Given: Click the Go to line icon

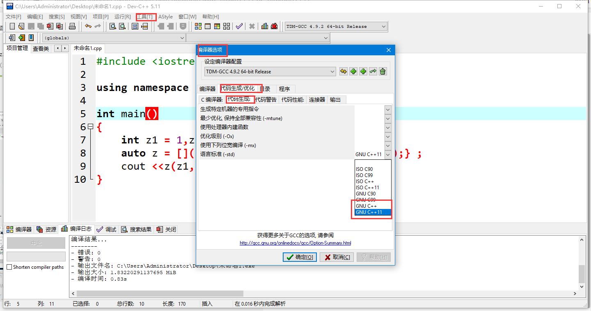Looking at the screenshot, I should [144, 26].
